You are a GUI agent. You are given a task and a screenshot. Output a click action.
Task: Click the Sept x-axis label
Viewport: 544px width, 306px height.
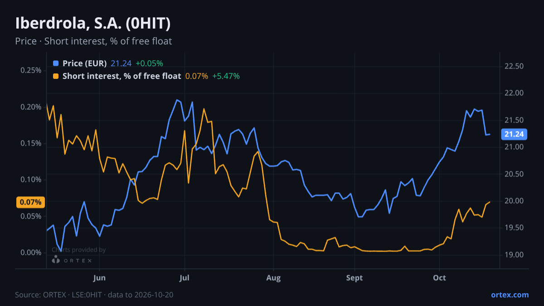click(x=355, y=277)
